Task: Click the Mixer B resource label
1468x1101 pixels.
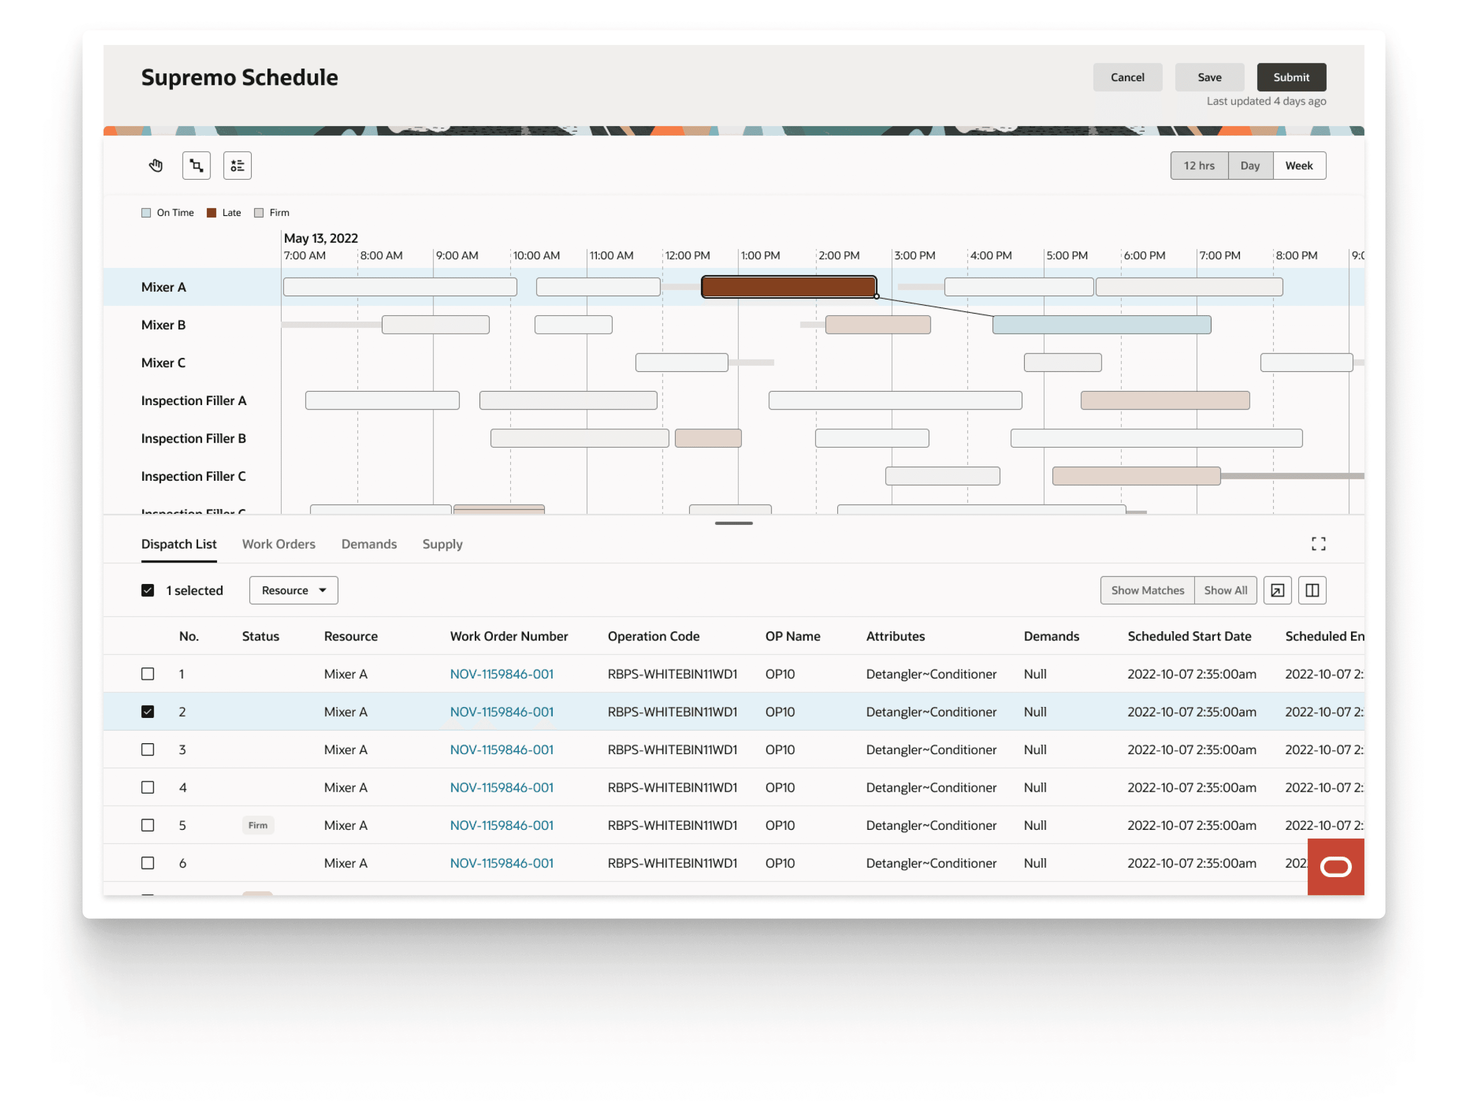Action: [x=163, y=325]
